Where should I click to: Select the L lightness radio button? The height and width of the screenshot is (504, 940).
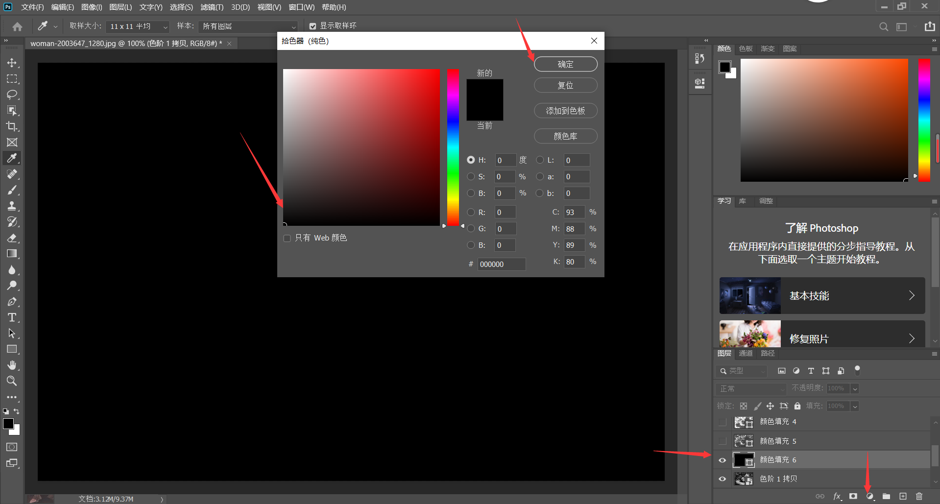click(540, 160)
